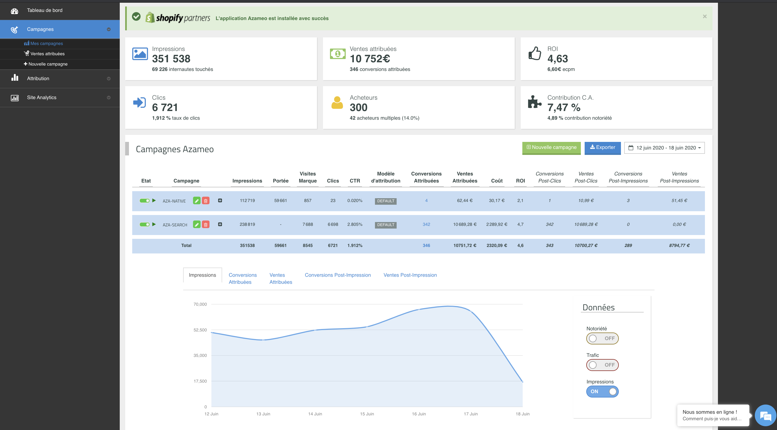Expand the Attribution menu chevron
Image resolution: width=777 pixels, height=430 pixels.
pos(109,79)
